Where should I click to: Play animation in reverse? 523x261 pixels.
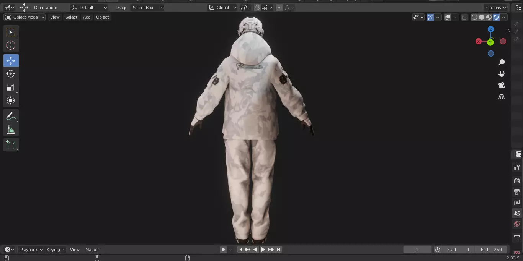pyautogui.click(x=255, y=250)
